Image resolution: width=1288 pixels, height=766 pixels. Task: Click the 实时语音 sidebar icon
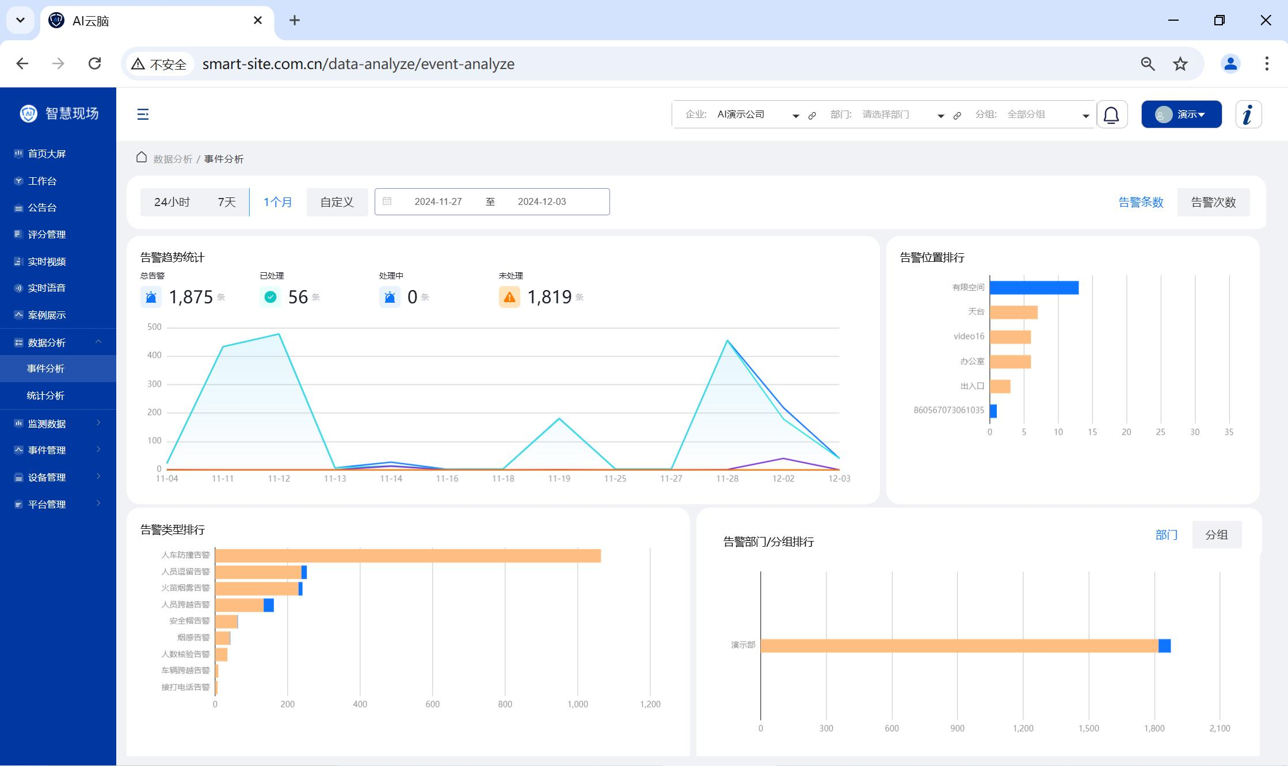pyautogui.click(x=18, y=288)
